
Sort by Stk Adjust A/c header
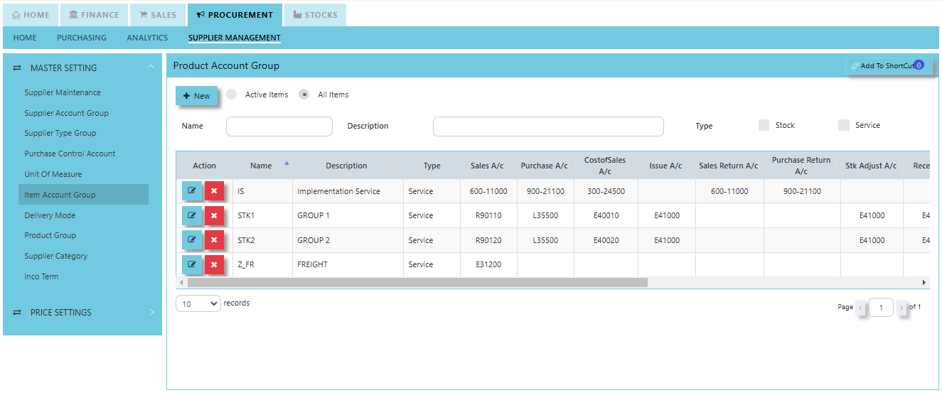871,166
